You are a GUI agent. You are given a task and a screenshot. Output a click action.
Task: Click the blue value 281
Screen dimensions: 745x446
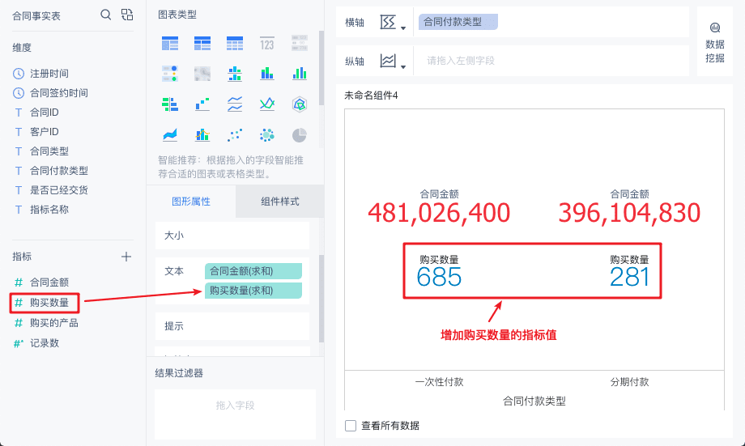629,278
